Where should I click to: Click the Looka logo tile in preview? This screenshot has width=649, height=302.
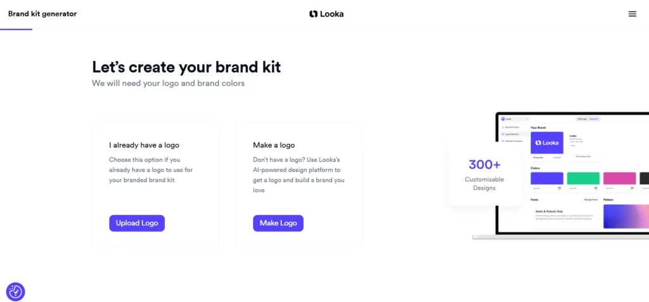546,143
